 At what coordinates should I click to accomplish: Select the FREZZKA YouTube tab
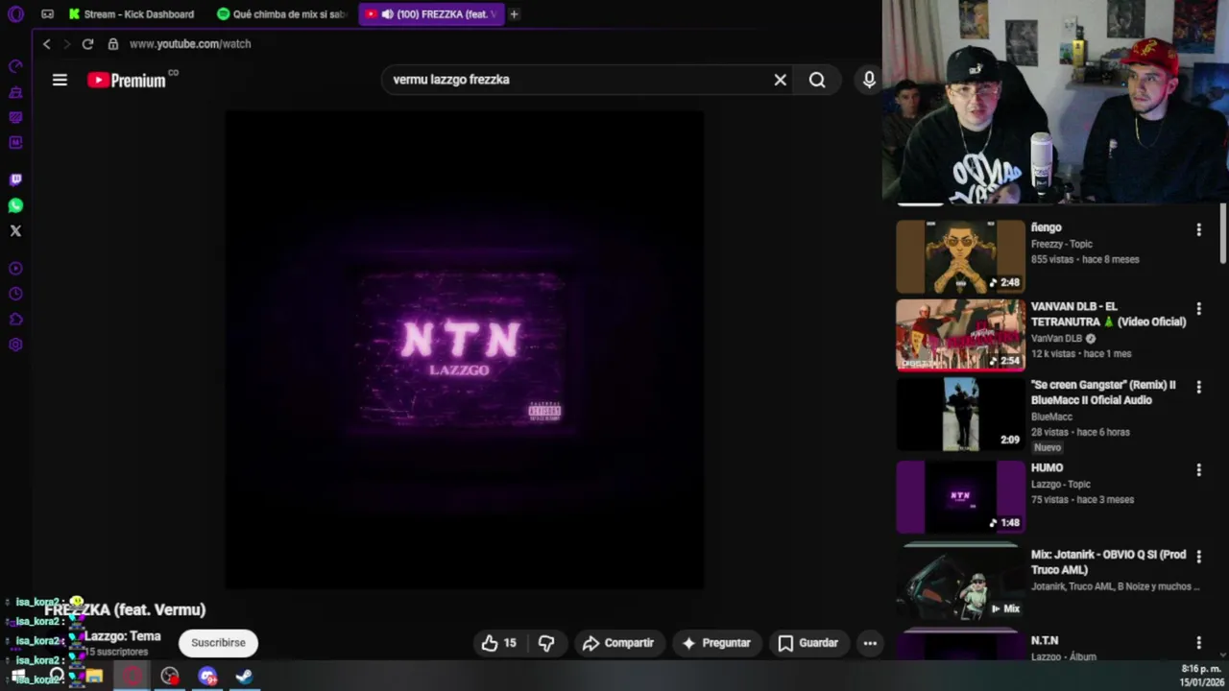[x=431, y=14]
